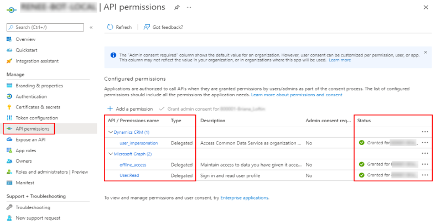The width and height of the screenshot is (436, 224).
Task: Open the Learn more link in banner
Action: 340,60
